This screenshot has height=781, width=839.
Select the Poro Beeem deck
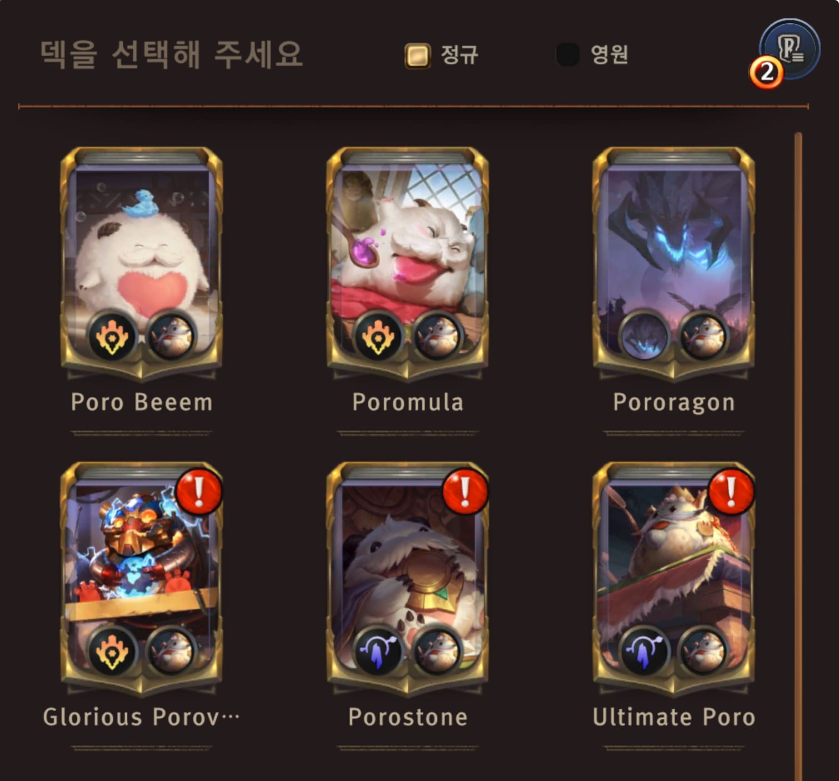click(x=141, y=264)
